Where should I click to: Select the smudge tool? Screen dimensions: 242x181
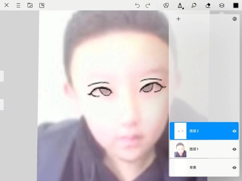tap(194, 5)
